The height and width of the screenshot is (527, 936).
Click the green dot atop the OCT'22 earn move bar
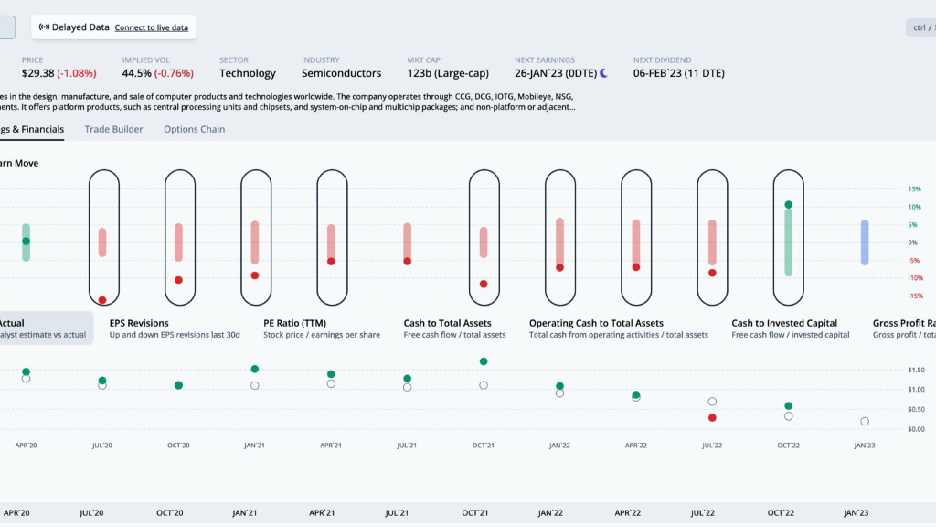pos(788,205)
